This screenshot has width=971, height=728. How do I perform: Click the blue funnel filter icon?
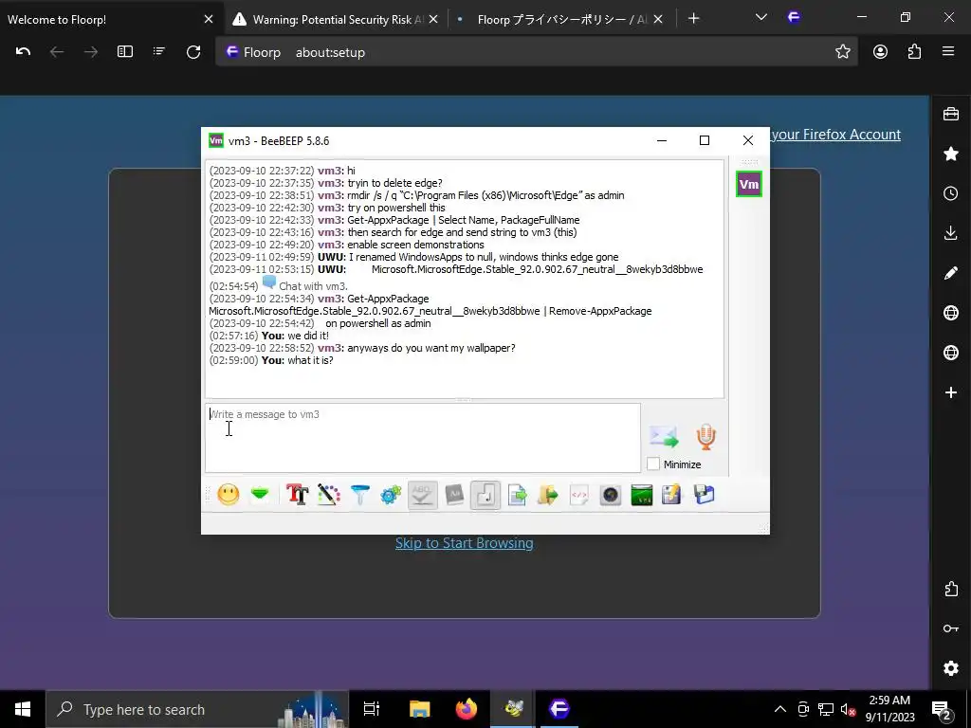(x=359, y=495)
